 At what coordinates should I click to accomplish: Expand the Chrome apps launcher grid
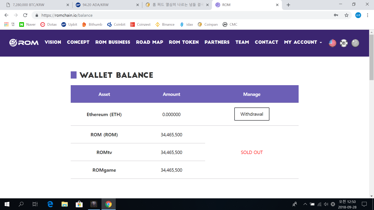tap(6, 24)
